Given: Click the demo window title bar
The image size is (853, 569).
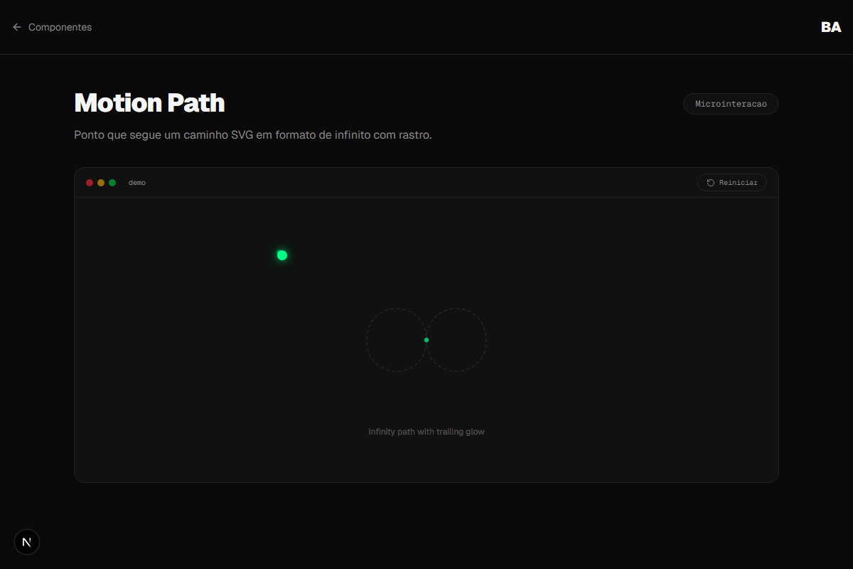Looking at the screenshot, I should (x=426, y=182).
